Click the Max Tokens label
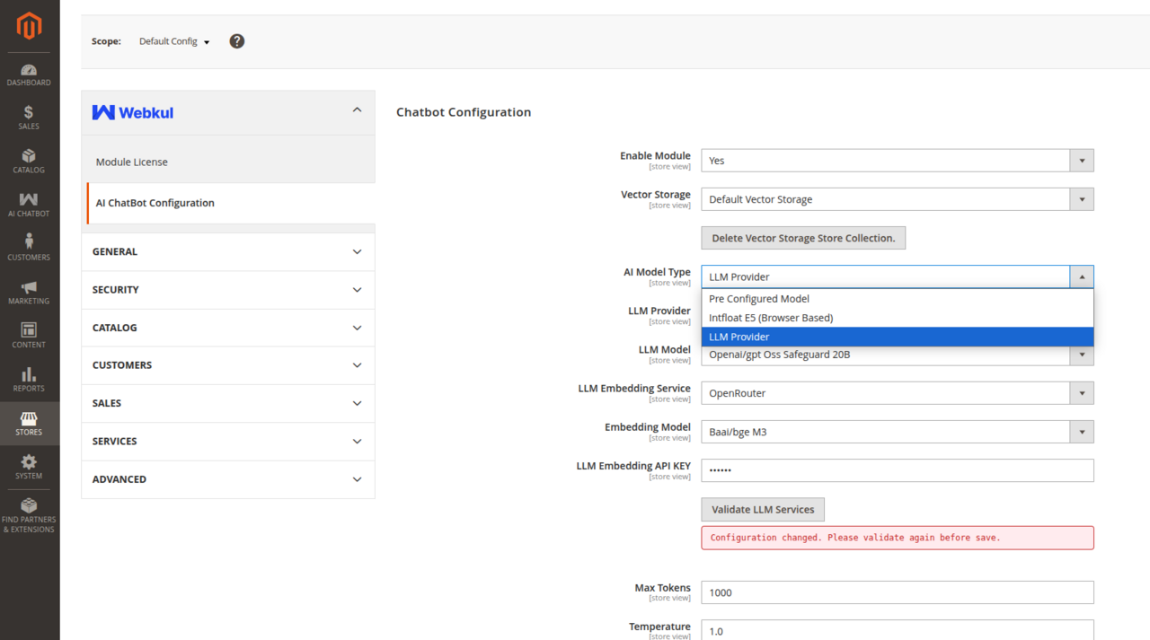Viewport: 1150px width, 640px height. click(x=663, y=588)
